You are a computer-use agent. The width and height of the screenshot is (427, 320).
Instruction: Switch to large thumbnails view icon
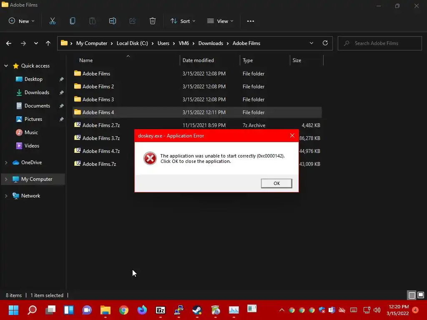(x=421, y=295)
